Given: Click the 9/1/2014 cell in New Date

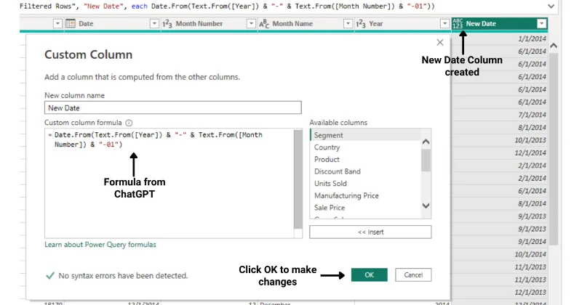Looking at the screenshot, I should click(500, 242).
